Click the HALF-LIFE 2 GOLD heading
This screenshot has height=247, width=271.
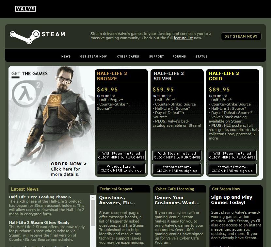click(x=224, y=76)
